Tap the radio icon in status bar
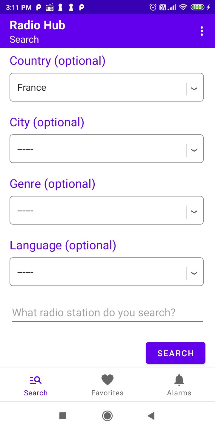Viewport: 215px width, 430px height. point(50,8)
